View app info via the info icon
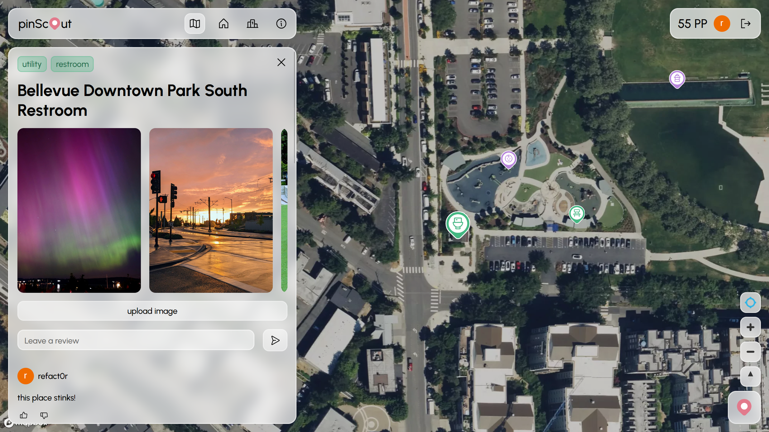The width and height of the screenshot is (769, 432). pos(281,23)
